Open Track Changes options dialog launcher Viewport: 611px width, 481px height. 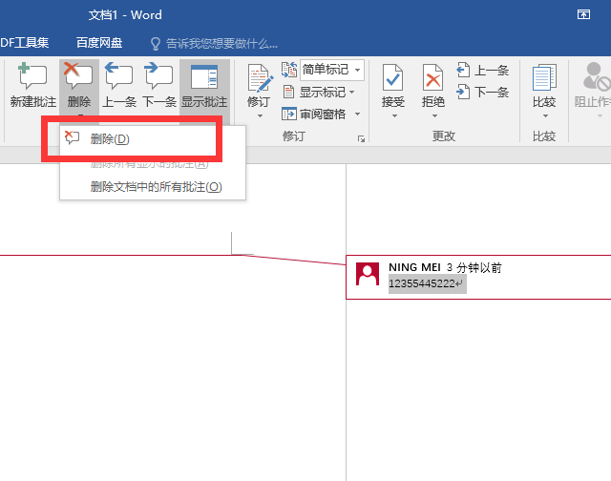361,139
